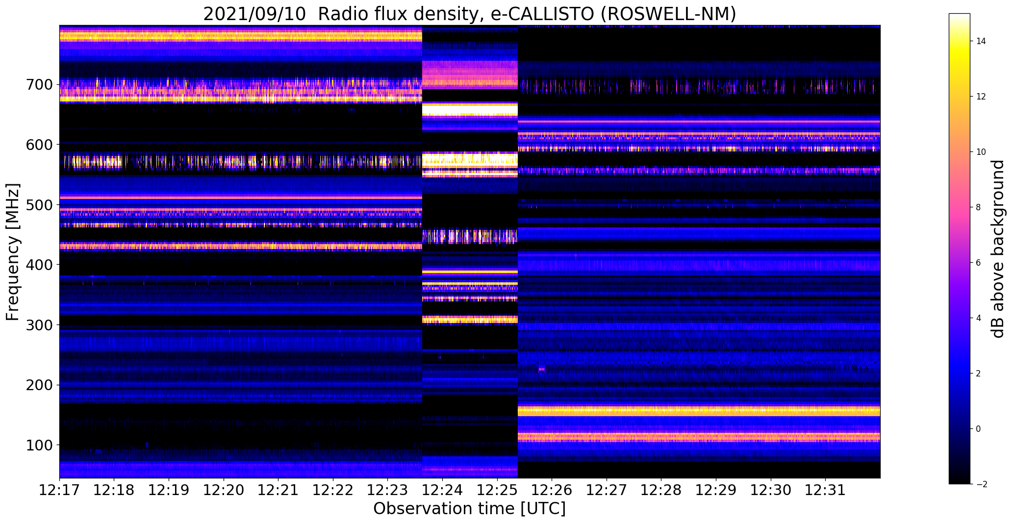Click the 300 frequency tick label
The image size is (1013, 523).
[x=38, y=325]
